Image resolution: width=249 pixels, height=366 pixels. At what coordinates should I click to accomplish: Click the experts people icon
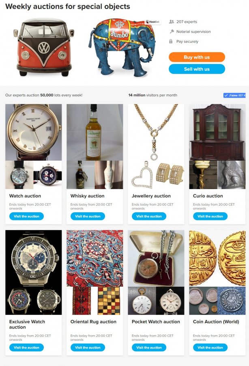pos(171,22)
